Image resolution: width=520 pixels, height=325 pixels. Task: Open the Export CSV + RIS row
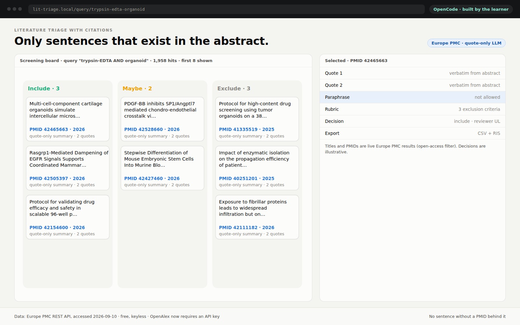point(412,133)
